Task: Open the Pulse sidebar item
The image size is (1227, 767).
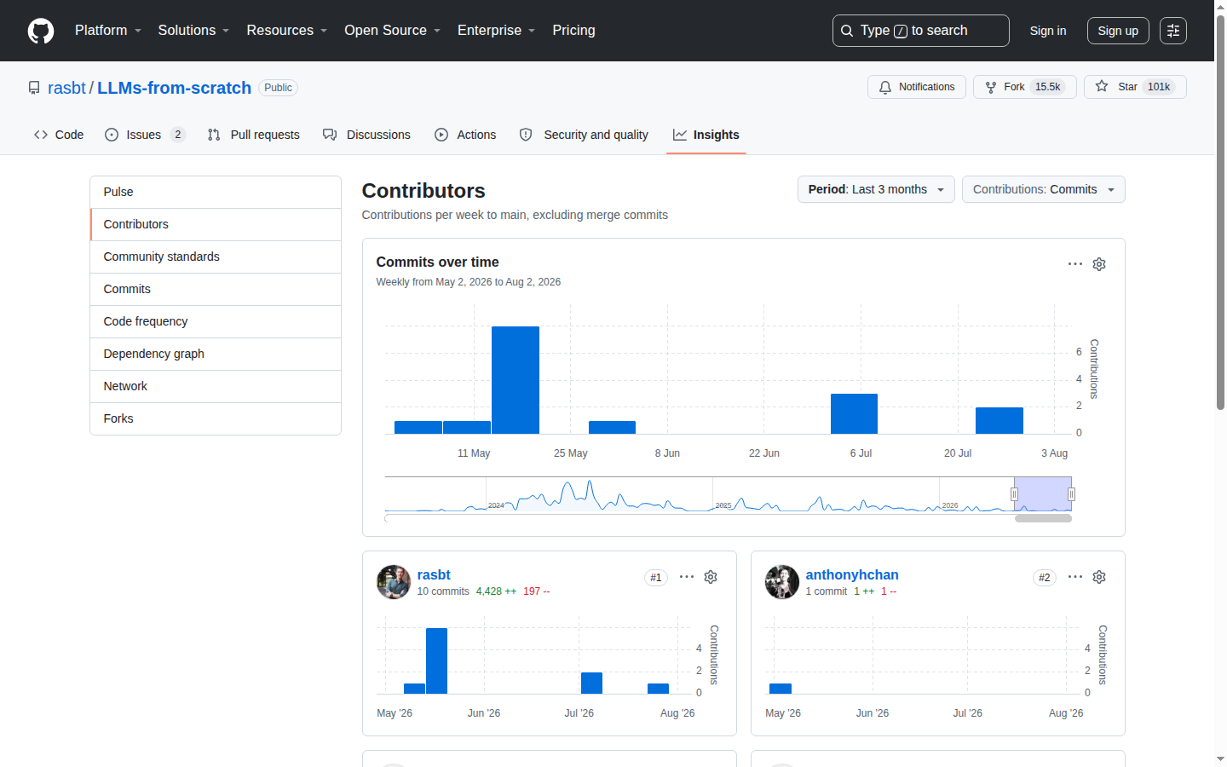Action: 216,192
